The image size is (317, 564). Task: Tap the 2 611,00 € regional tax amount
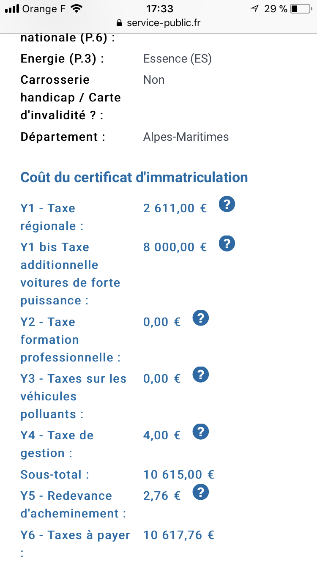[x=175, y=208]
